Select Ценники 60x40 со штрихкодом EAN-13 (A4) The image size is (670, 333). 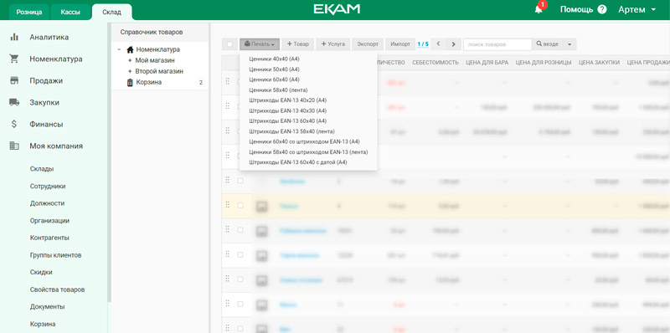pos(304,141)
